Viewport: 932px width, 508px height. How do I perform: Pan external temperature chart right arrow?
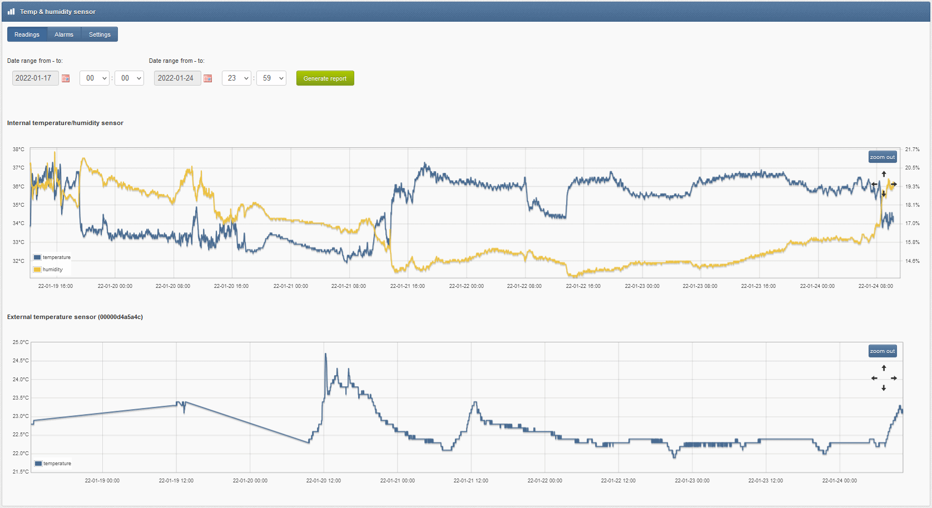894,378
